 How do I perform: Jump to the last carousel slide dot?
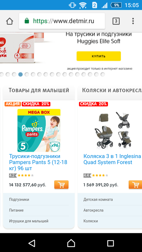[103, 74]
